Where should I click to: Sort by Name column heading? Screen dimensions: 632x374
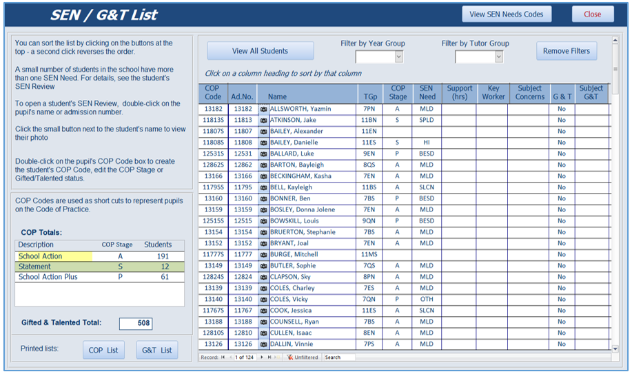pos(307,93)
